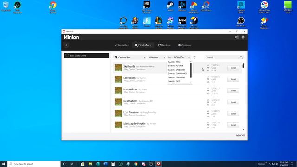Click the LoreBooks addon thumbnail
The width and height of the screenshot is (297, 167).
[x=118, y=79]
